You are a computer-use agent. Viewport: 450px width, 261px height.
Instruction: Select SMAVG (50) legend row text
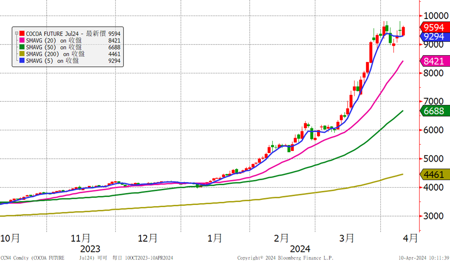54,47
